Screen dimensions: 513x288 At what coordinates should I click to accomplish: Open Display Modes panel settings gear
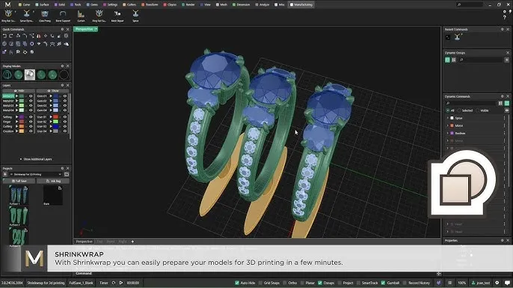(62, 66)
